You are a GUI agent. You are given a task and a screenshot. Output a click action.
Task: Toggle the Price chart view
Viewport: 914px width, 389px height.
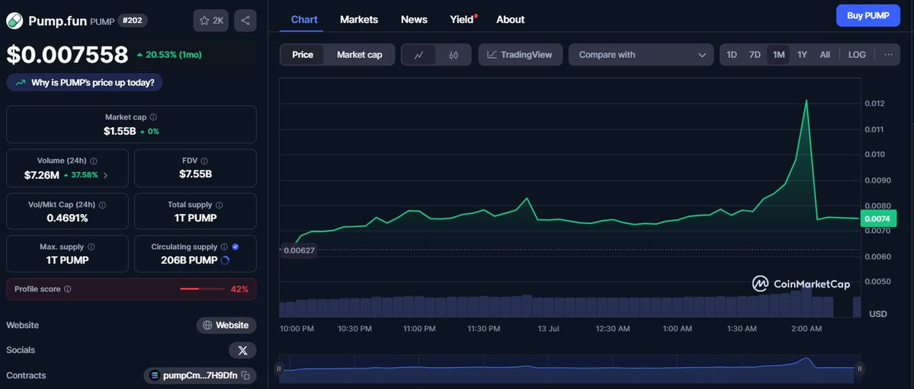[303, 55]
